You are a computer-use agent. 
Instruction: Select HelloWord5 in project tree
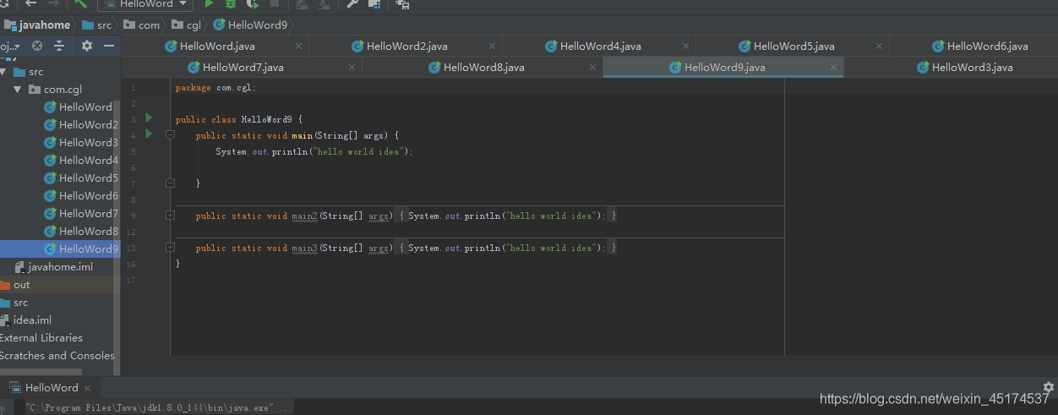[x=81, y=178]
